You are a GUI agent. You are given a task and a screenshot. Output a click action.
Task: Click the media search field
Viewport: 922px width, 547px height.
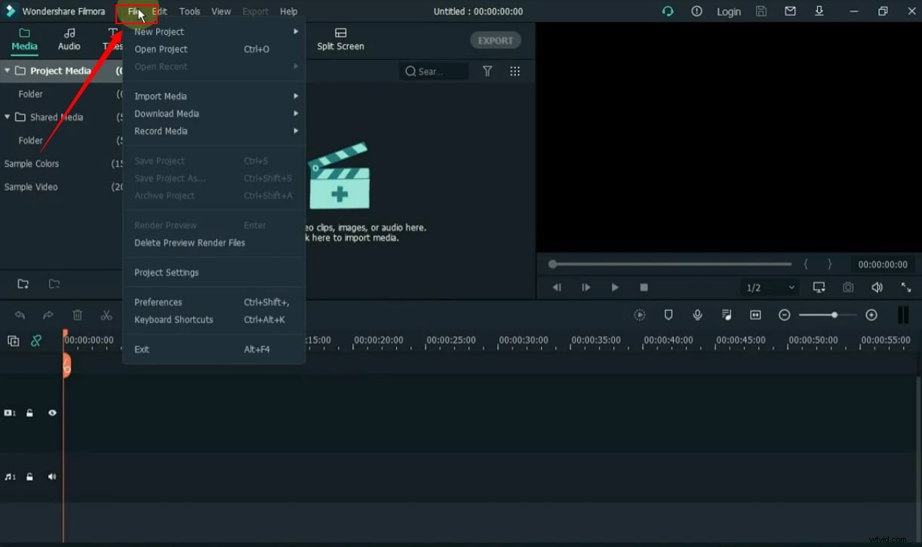pos(434,70)
